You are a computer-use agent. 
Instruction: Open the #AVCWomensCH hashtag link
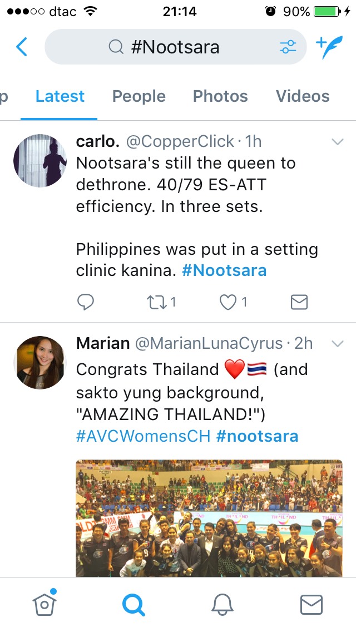143,436
